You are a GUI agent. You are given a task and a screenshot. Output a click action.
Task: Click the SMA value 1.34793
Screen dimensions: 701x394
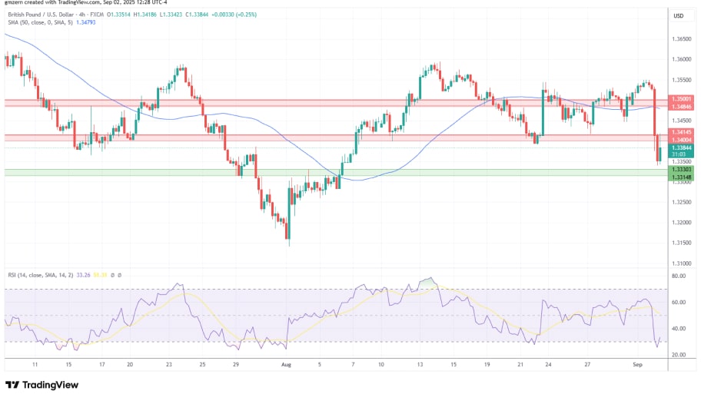click(x=86, y=22)
